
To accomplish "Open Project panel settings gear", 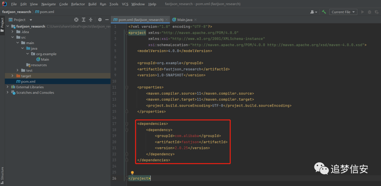I will coord(99,20).
